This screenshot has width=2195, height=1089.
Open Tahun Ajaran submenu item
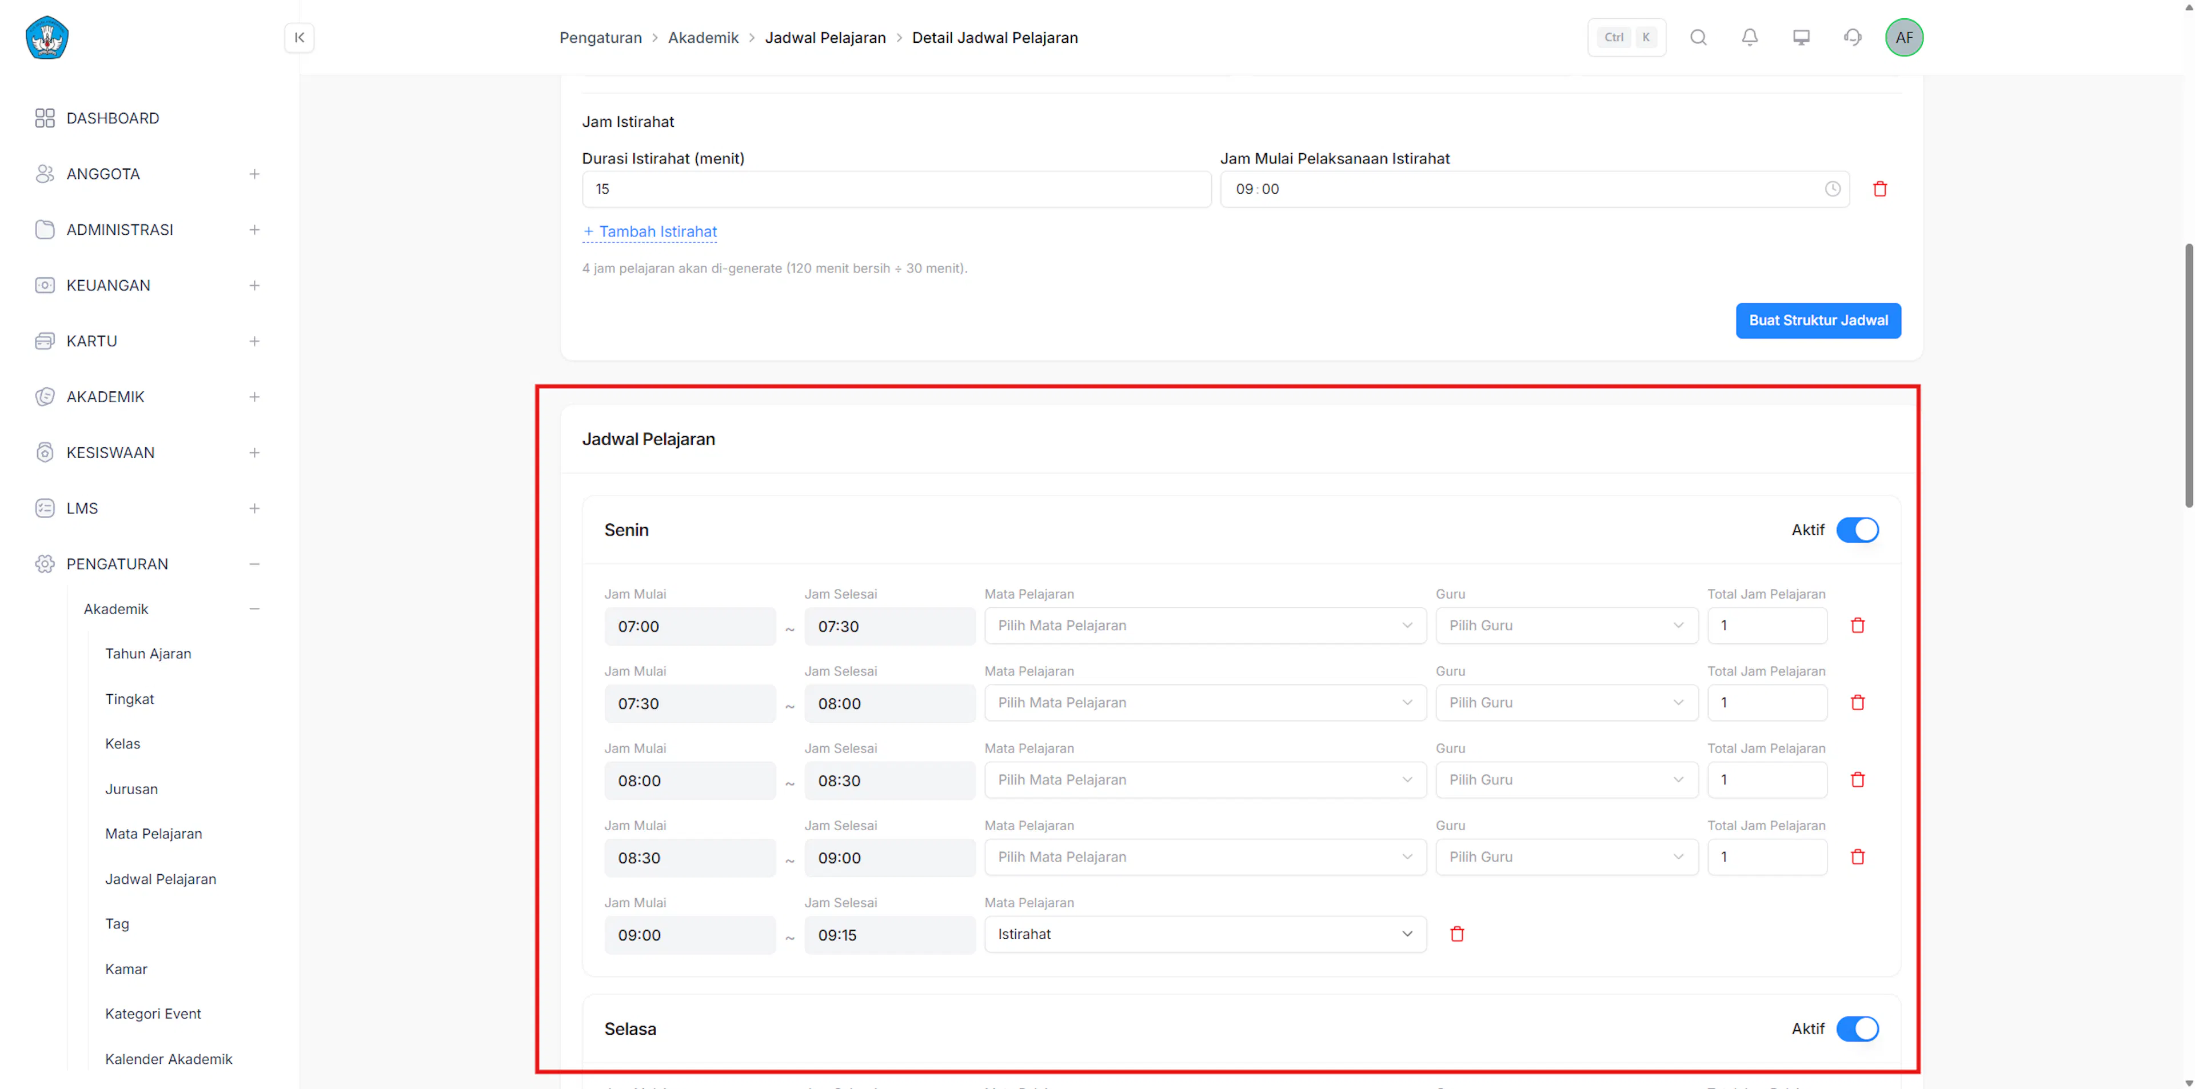pos(148,654)
